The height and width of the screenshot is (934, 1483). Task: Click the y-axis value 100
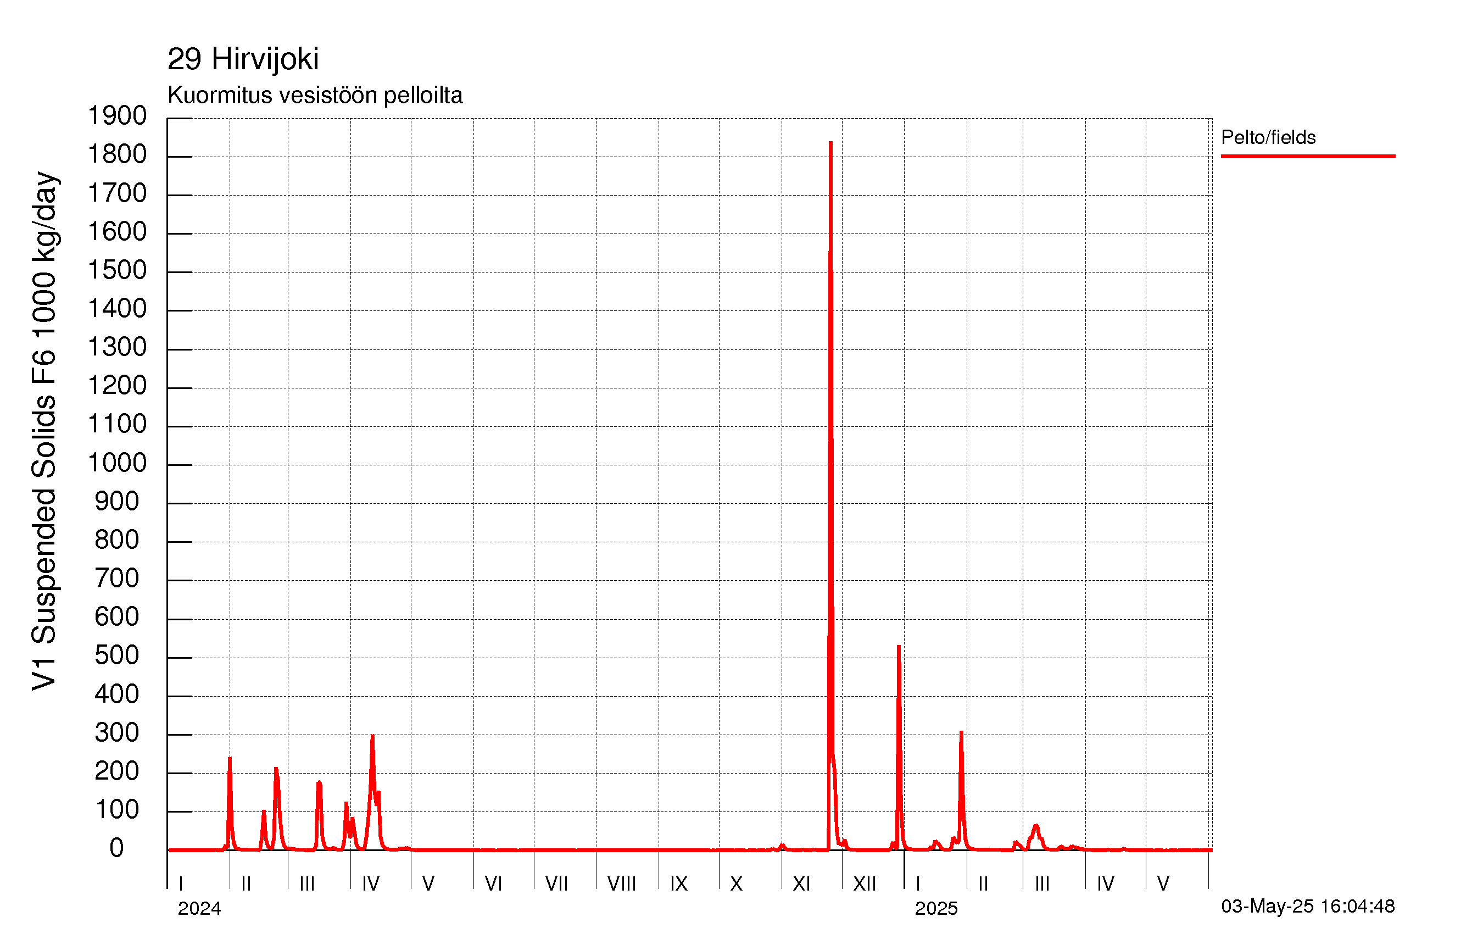pyautogui.click(x=117, y=809)
